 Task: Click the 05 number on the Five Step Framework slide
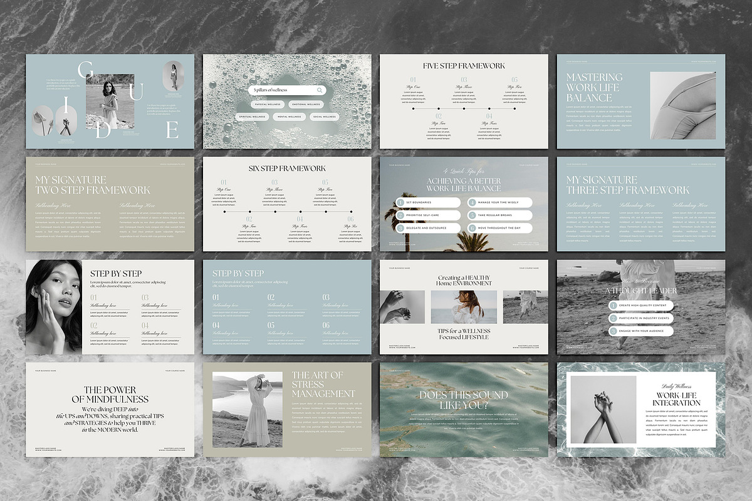coord(514,80)
